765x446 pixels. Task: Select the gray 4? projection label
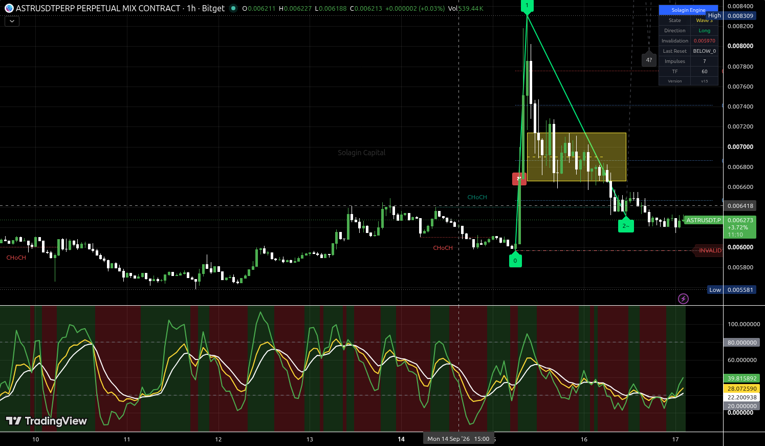(649, 60)
